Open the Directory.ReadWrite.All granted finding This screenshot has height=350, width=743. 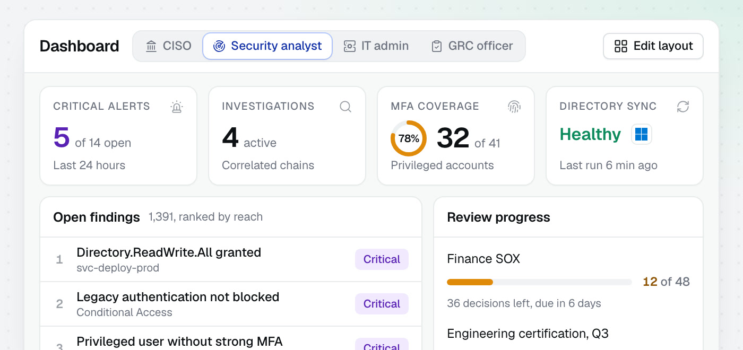click(x=231, y=259)
